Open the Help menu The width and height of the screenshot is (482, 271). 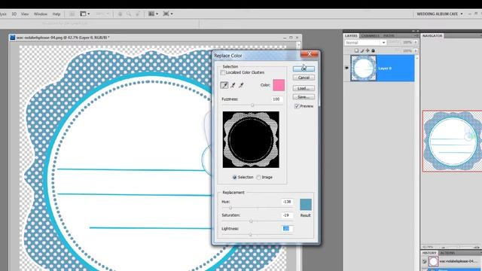click(56, 14)
